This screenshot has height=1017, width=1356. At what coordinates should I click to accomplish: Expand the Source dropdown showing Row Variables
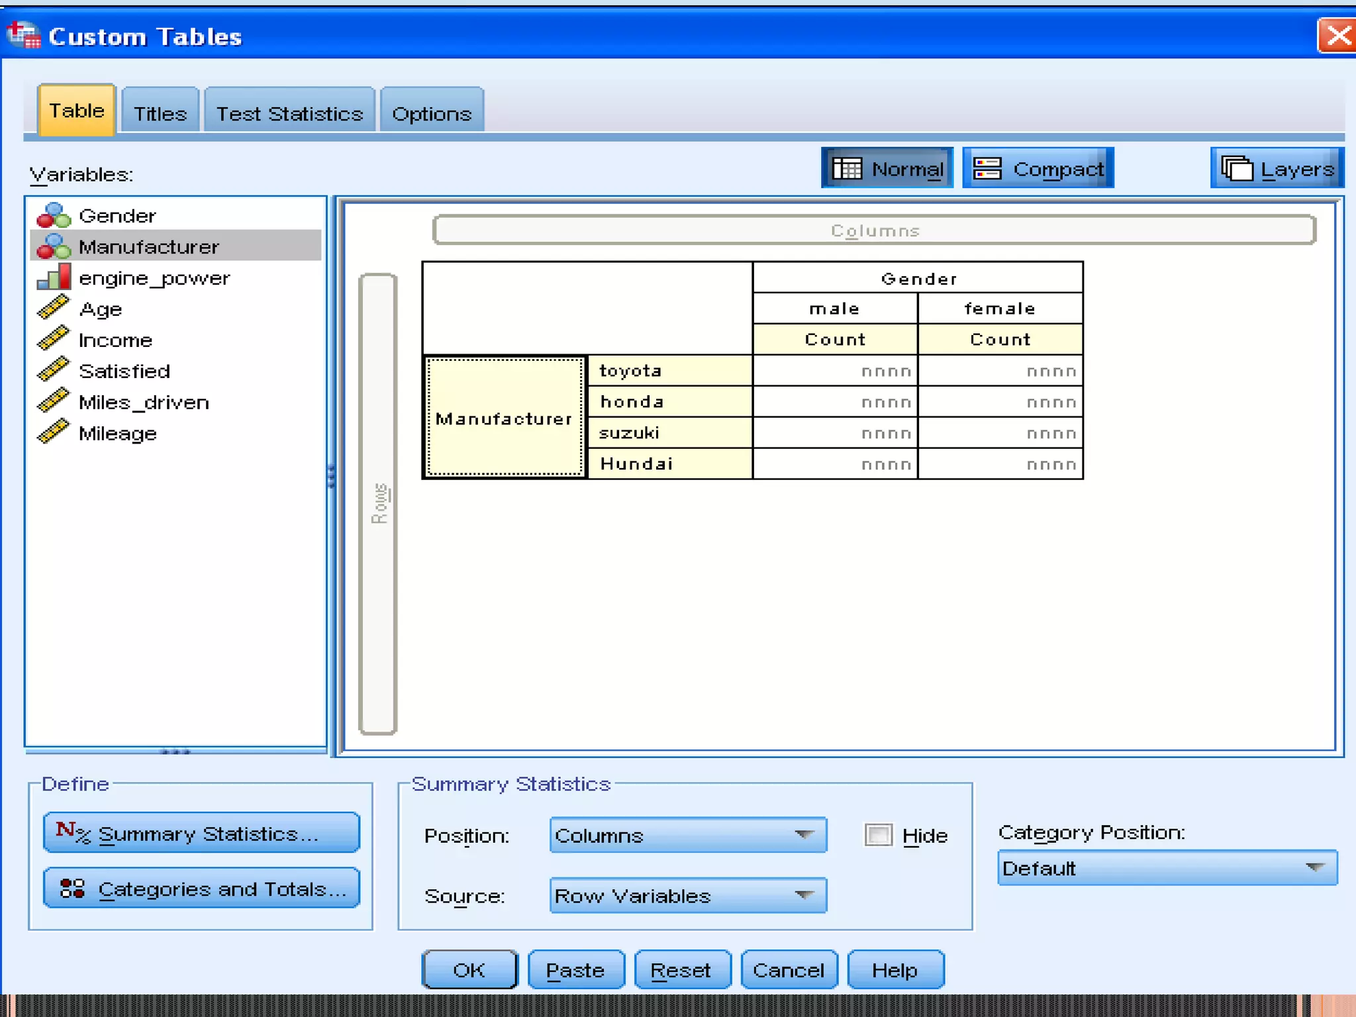[688, 896]
